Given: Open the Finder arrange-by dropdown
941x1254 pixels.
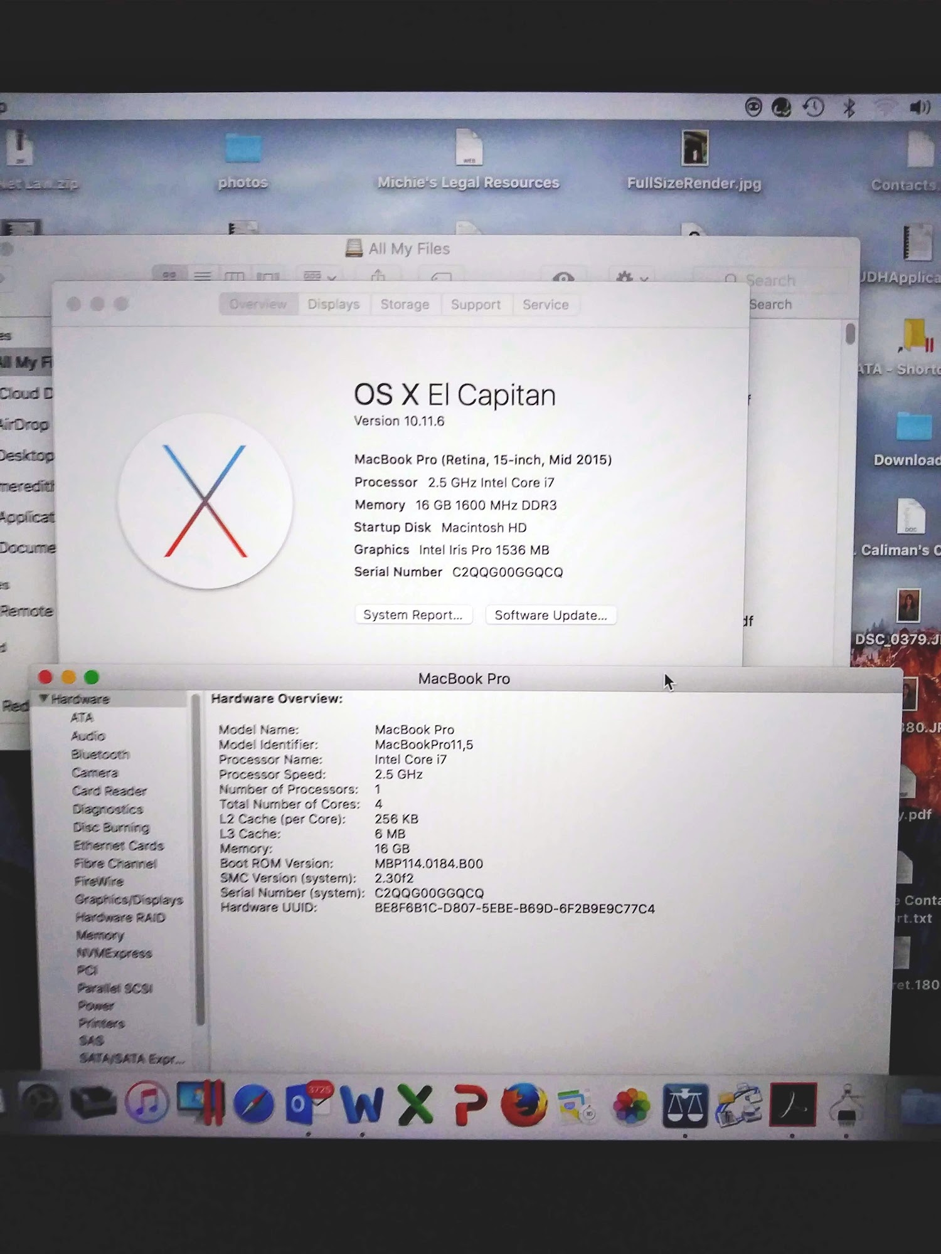Looking at the screenshot, I should click(319, 276).
